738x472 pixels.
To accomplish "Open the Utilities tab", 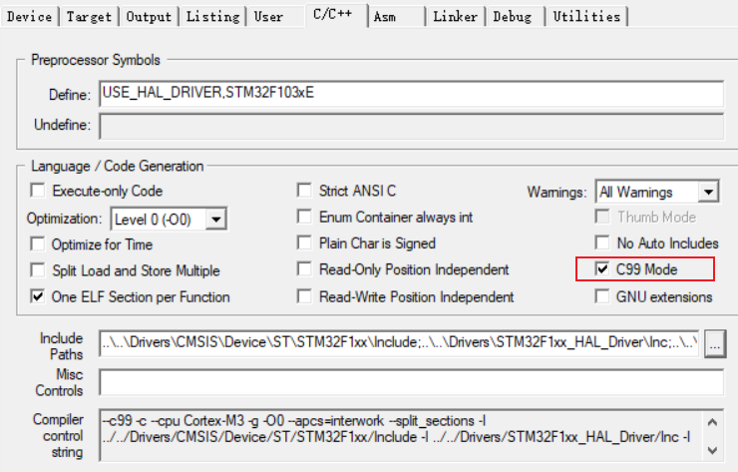I will (585, 16).
